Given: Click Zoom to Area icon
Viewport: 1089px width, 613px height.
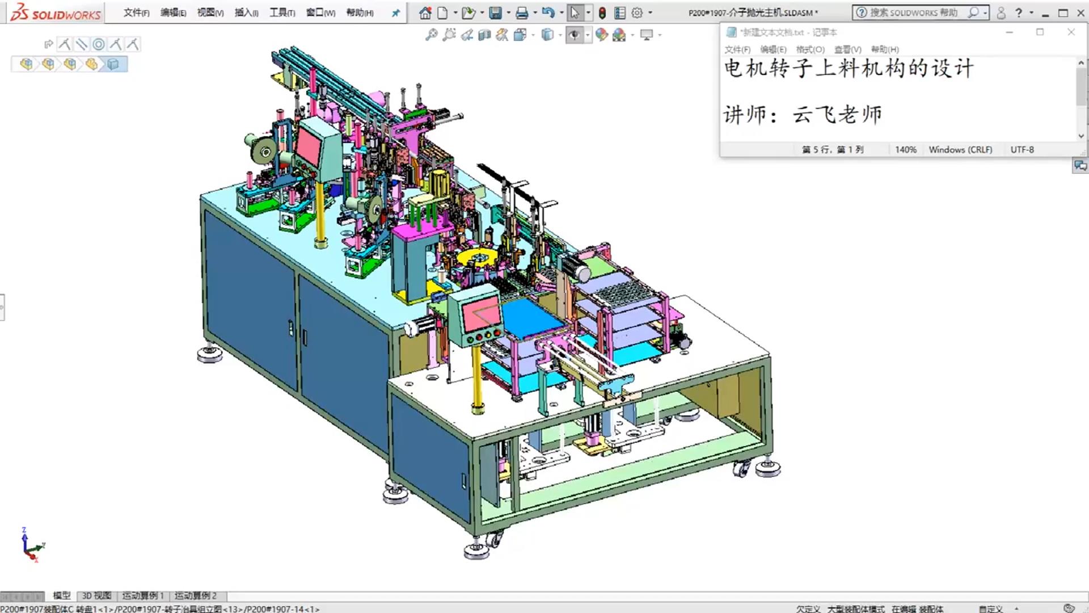Looking at the screenshot, I should (449, 35).
